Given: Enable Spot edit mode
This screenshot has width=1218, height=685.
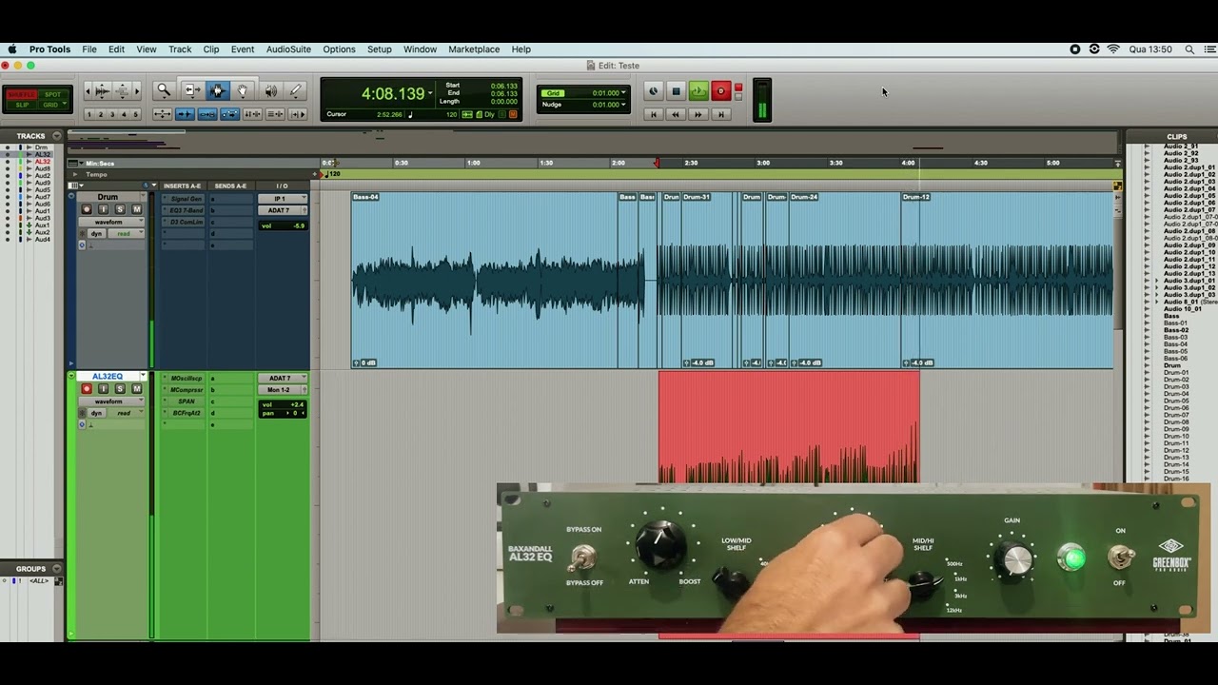Looking at the screenshot, I should click(x=52, y=94).
